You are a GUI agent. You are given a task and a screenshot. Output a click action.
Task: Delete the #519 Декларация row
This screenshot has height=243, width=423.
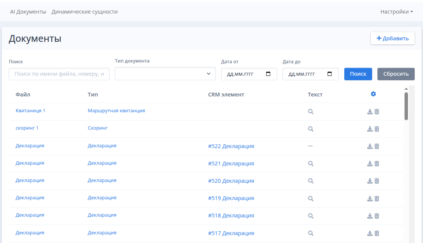pos(377,199)
